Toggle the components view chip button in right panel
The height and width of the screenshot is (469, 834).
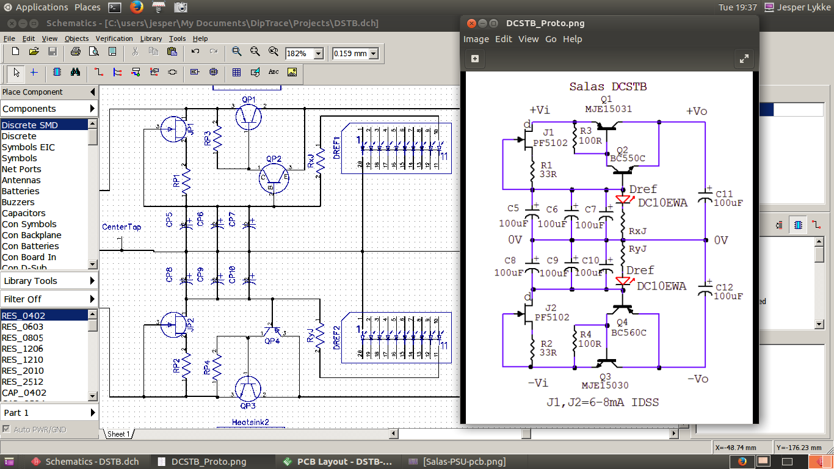[x=797, y=225]
